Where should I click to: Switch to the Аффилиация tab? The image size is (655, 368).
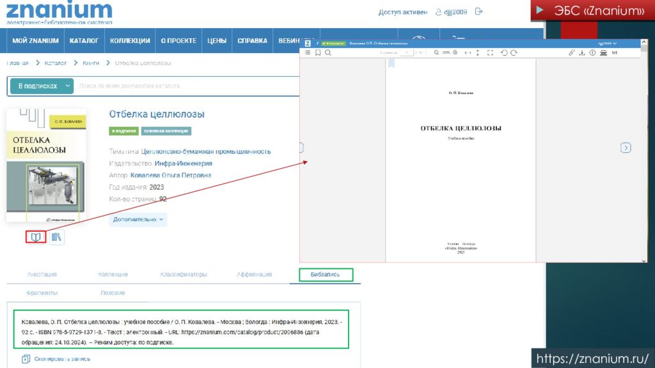[255, 275]
